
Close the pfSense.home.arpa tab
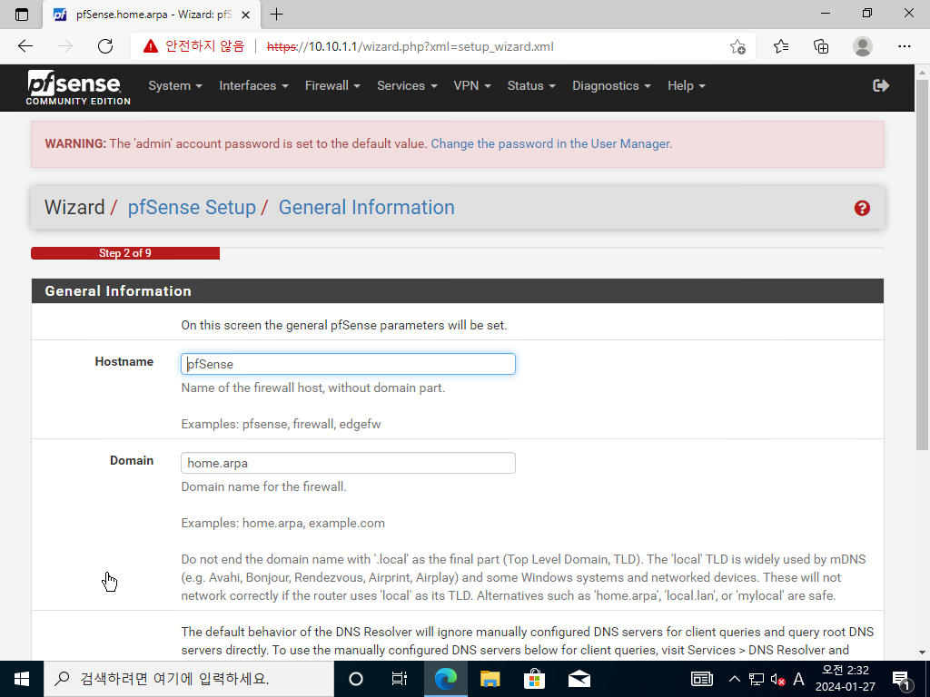pyautogui.click(x=245, y=15)
